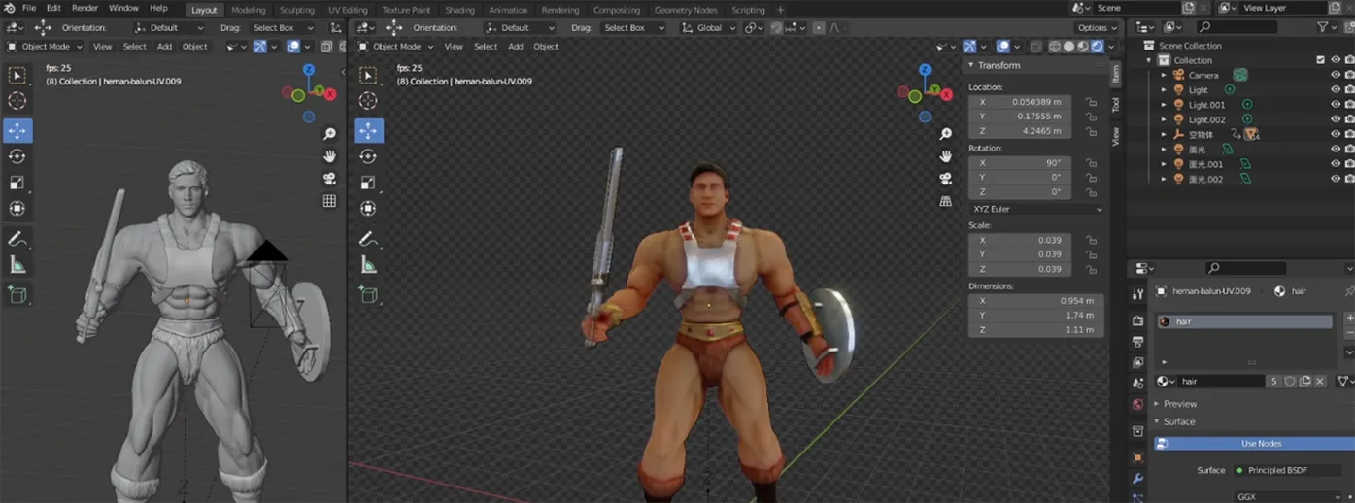Click zoom magnifier in right viewport
Image resolution: width=1355 pixels, height=503 pixels.
[x=946, y=134]
